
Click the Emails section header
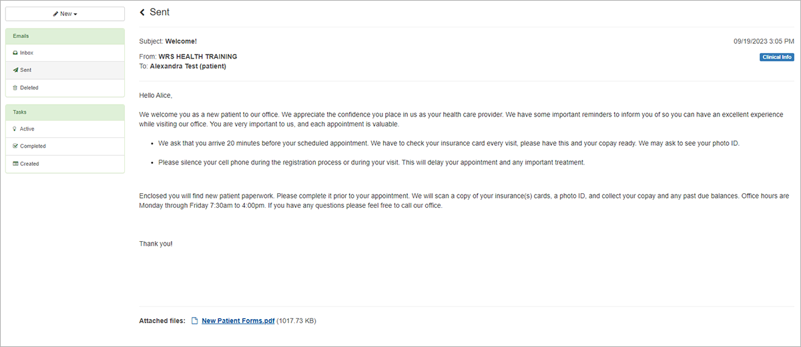(x=65, y=36)
